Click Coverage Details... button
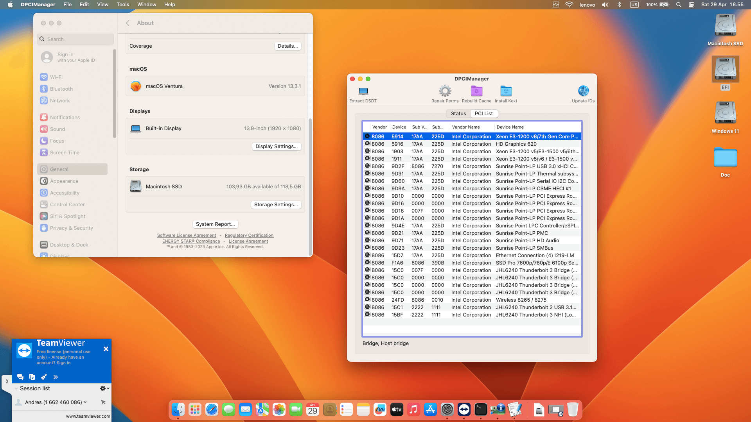This screenshot has width=751, height=422. point(287,46)
